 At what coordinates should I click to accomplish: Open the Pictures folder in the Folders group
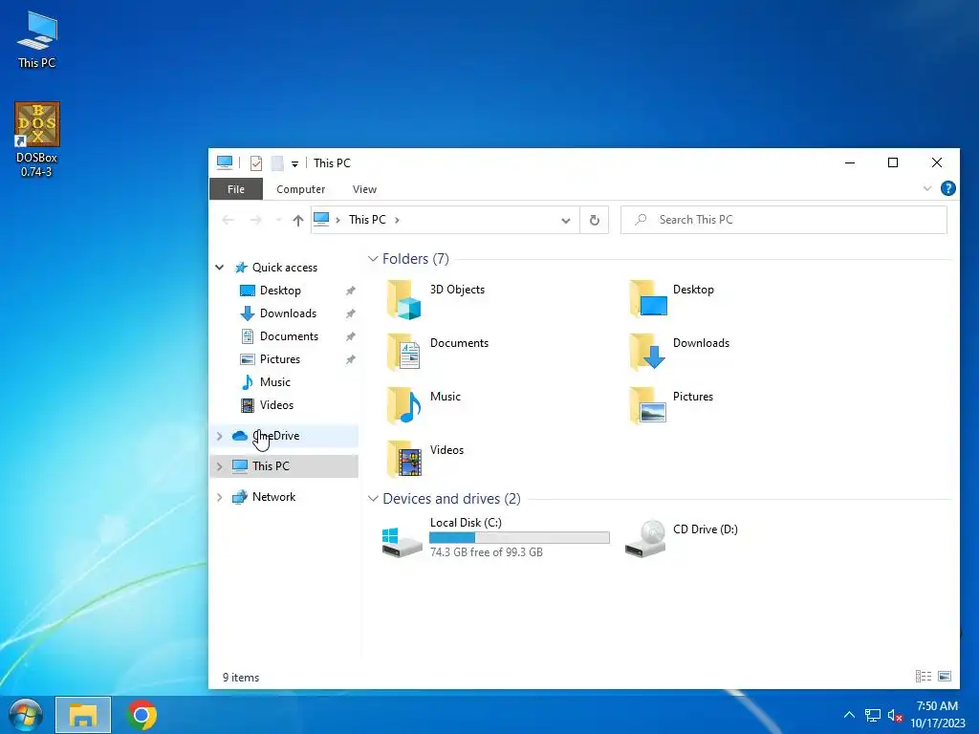[x=648, y=406]
